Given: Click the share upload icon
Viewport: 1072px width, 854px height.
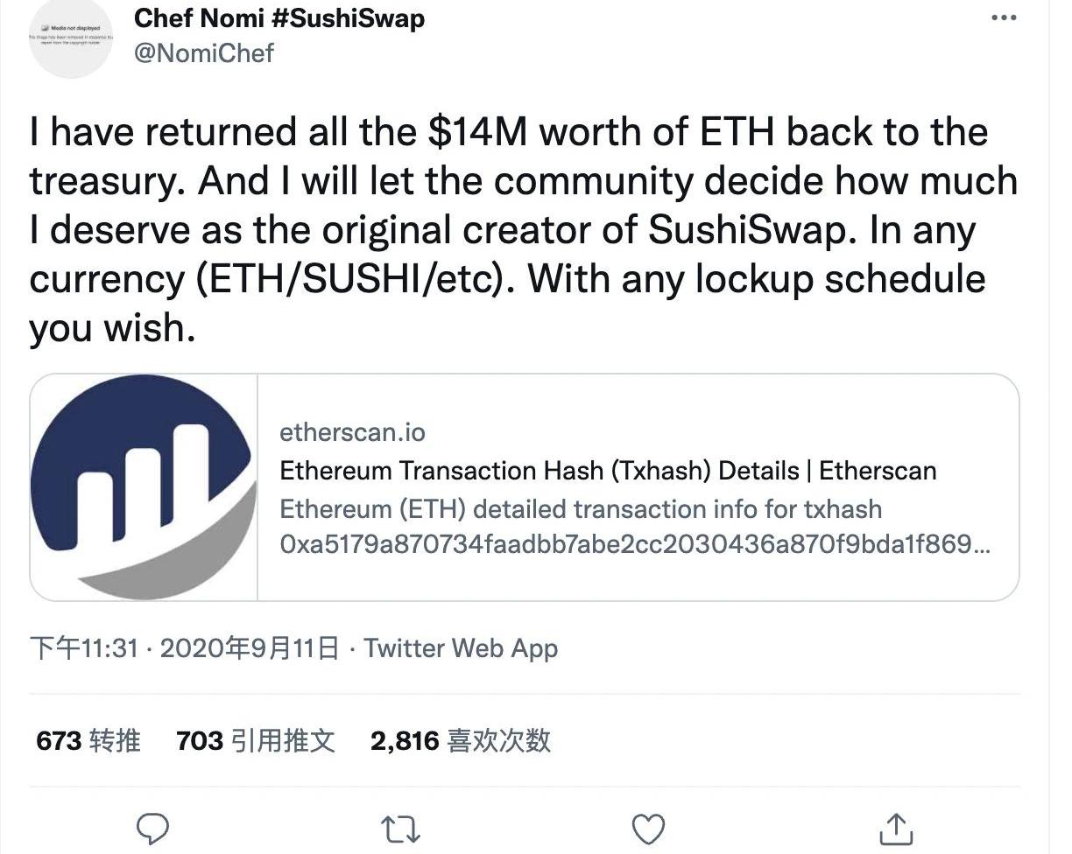Looking at the screenshot, I should click(x=895, y=827).
